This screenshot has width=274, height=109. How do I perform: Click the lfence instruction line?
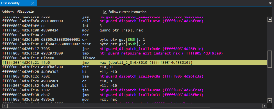point(135,58)
